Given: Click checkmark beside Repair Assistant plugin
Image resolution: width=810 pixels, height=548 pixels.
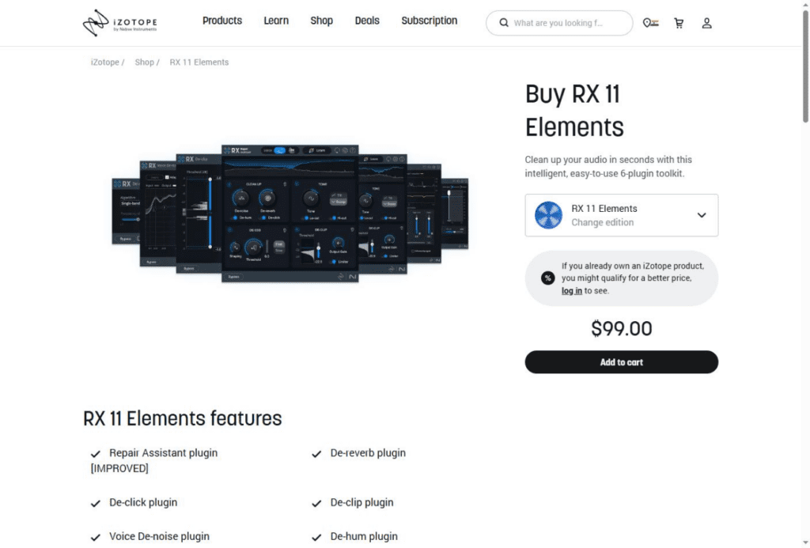Looking at the screenshot, I should pyautogui.click(x=96, y=454).
